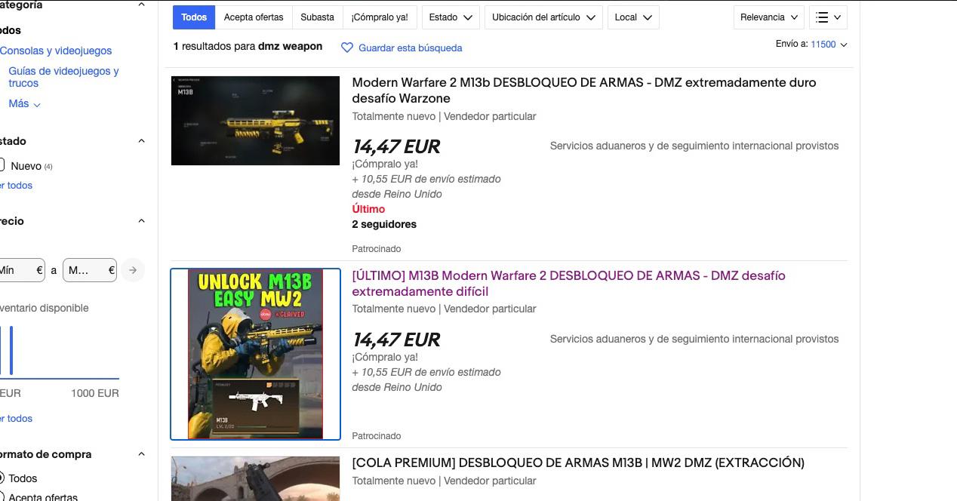Open the Relevancia sort dropdown
Screen dimensions: 957x501
[768, 17]
